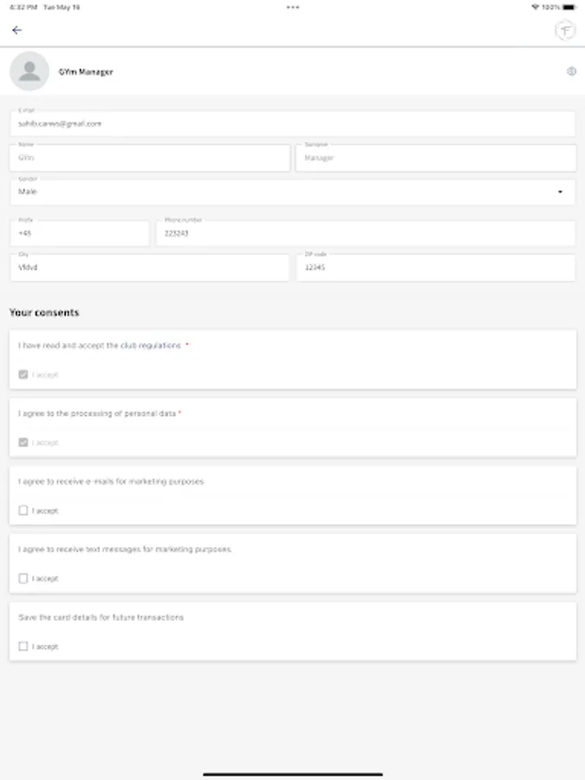This screenshot has width=585, height=780.
Task: Select the Surname field
Action: tap(435, 159)
